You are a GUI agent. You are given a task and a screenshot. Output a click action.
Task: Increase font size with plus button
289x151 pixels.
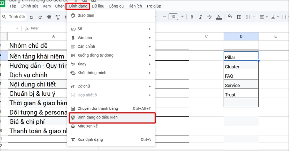182,17
